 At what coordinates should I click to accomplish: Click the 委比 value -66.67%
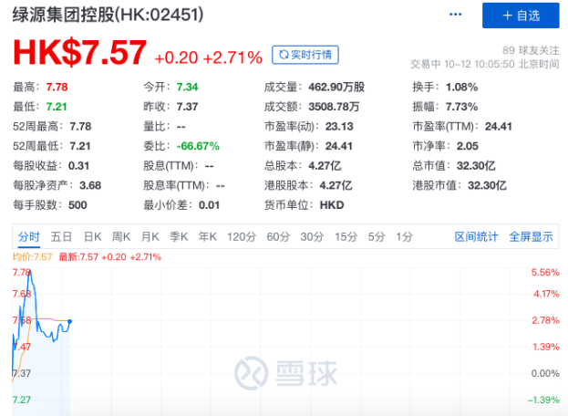(x=198, y=146)
